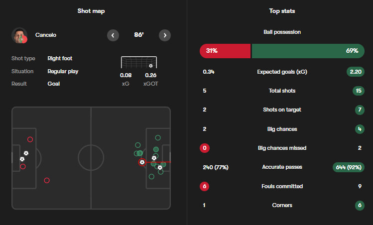Click the ball icon inside the goal-mouth diagram
The height and width of the screenshot is (225, 373).
coord(150,66)
